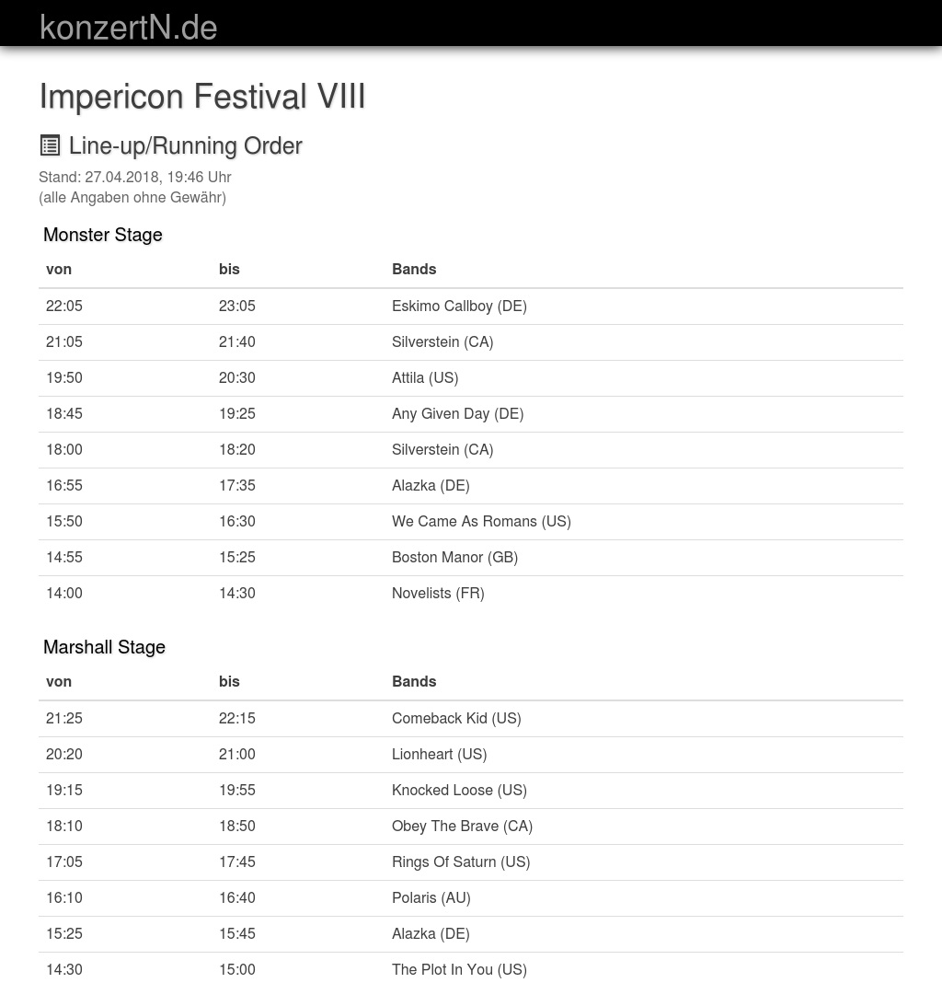Click the Lionheart (US) entry
The height and width of the screenshot is (1006, 942).
pyautogui.click(x=439, y=754)
